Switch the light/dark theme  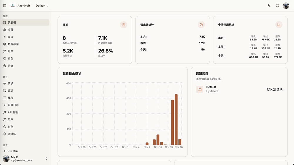click(277, 6)
